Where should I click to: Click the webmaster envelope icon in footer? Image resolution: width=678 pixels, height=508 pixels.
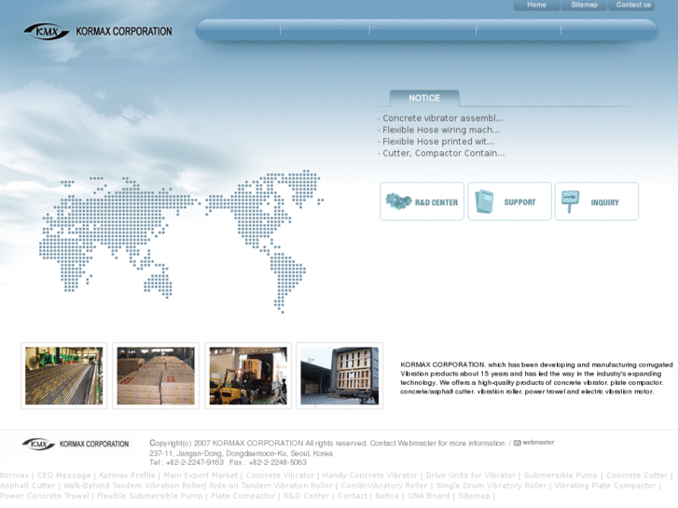click(x=518, y=443)
